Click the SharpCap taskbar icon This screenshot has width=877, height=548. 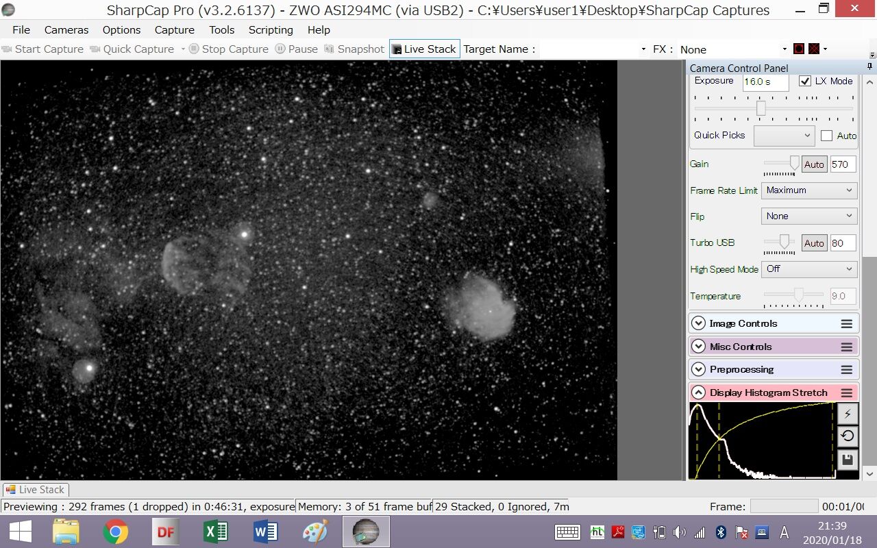pyautogui.click(x=366, y=532)
